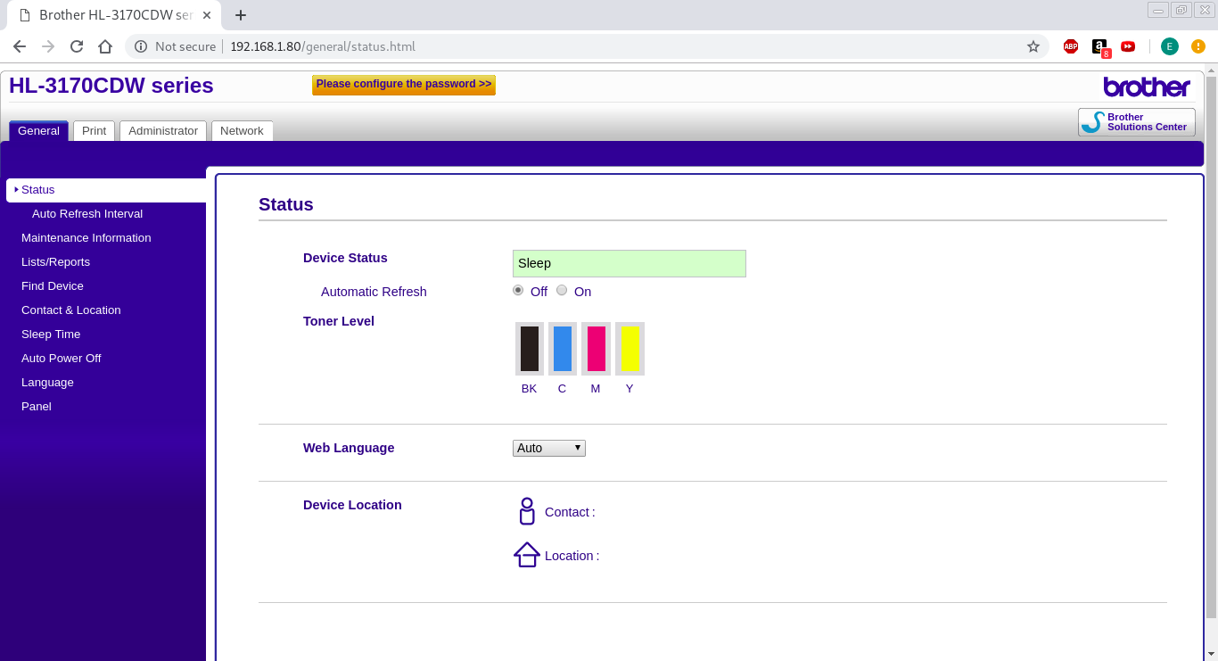Image resolution: width=1218 pixels, height=661 pixels.
Task: Click the Brother Solutions Center logo button
Action: point(1136,122)
